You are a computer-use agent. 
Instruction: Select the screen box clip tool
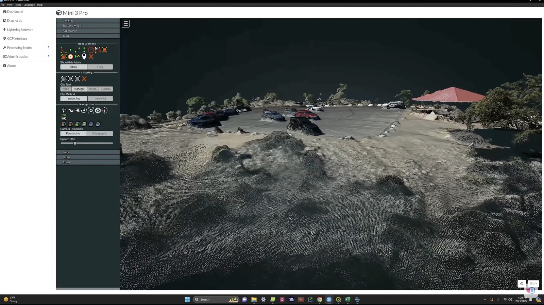tap(77, 79)
